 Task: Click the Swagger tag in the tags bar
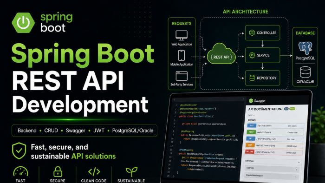click(75, 131)
